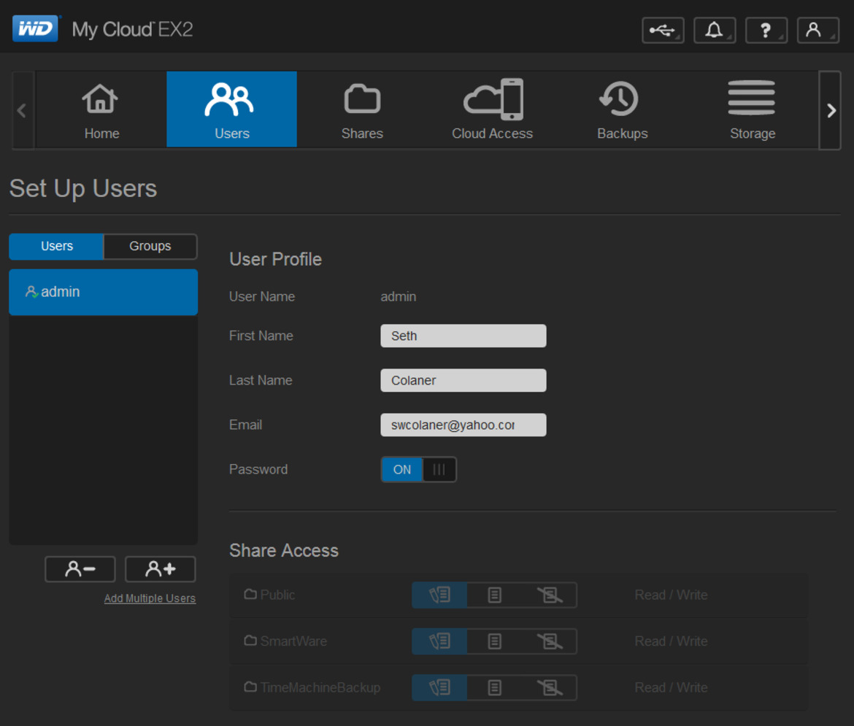Viewport: 854px width, 726px height.
Task: Go to the Home tab
Action: pos(101,109)
